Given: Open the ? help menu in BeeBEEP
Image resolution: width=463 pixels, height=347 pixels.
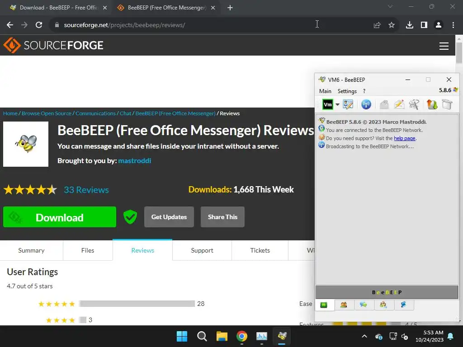Looking at the screenshot, I should click(364, 91).
